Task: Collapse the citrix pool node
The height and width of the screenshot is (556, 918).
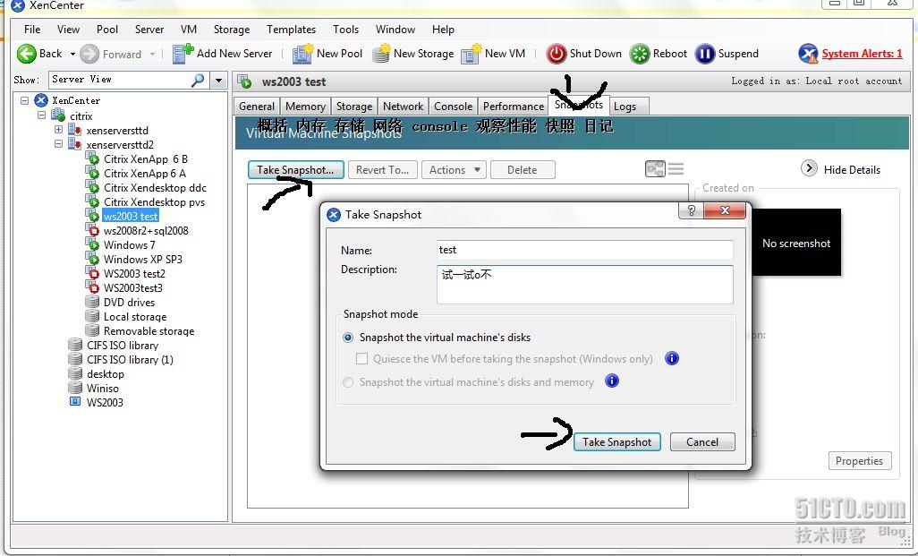Action: [x=41, y=115]
